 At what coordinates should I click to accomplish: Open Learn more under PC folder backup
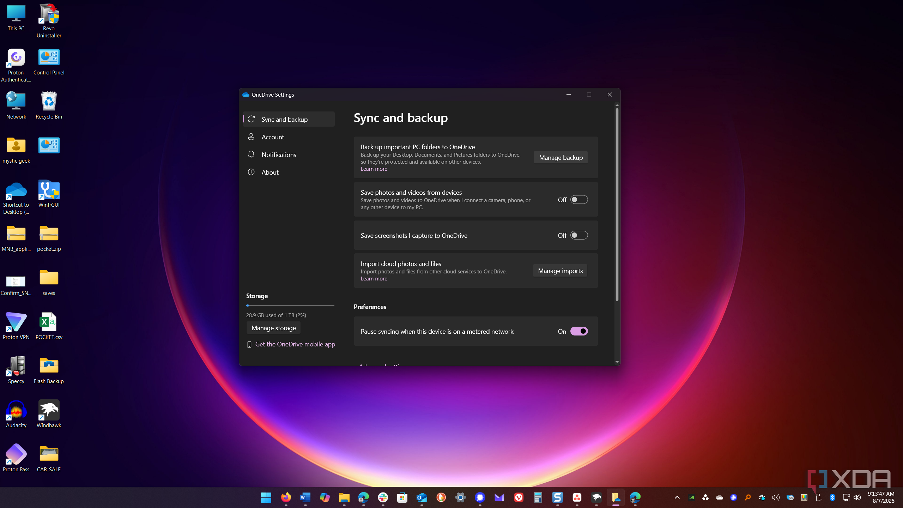[x=374, y=169]
